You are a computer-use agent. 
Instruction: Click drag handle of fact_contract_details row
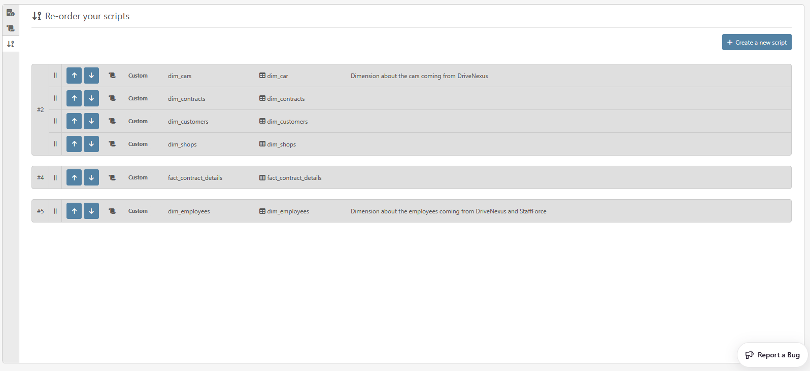point(55,177)
